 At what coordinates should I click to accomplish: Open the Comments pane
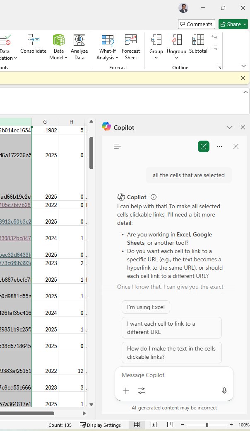coord(197,24)
